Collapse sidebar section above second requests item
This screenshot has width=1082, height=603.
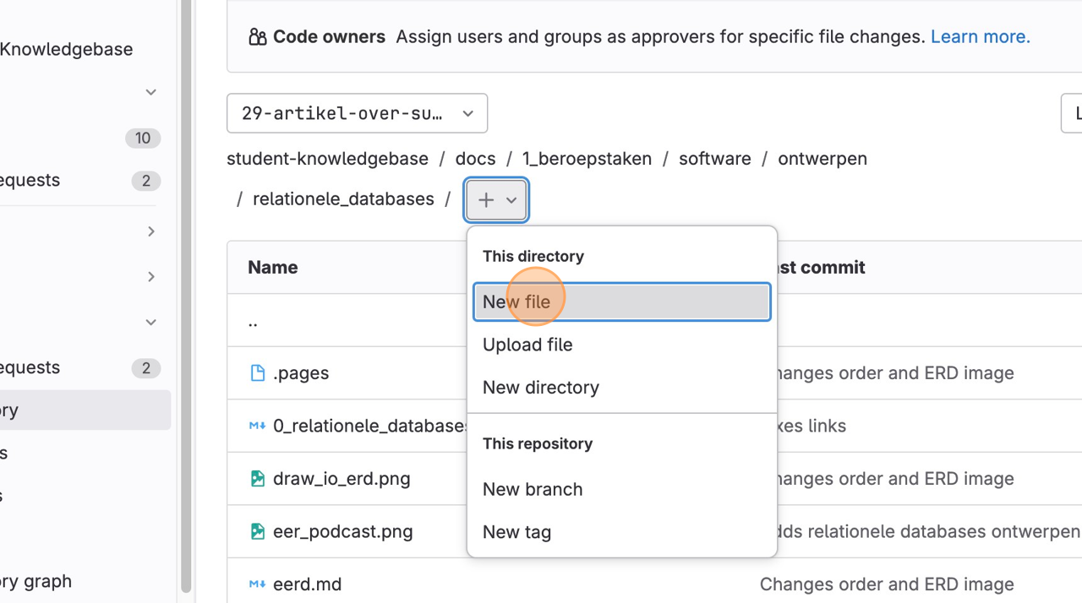150,322
